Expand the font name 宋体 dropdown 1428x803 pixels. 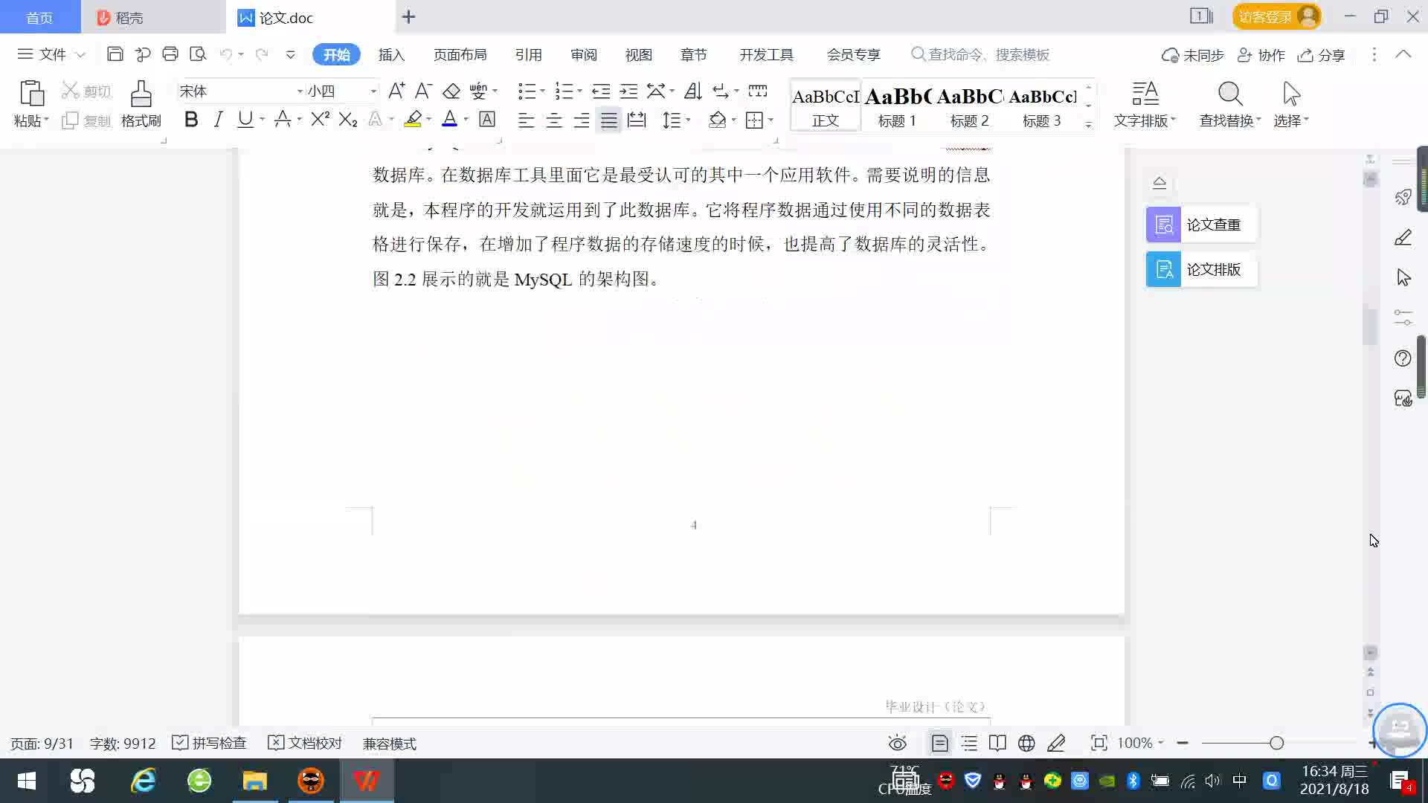pyautogui.click(x=300, y=91)
